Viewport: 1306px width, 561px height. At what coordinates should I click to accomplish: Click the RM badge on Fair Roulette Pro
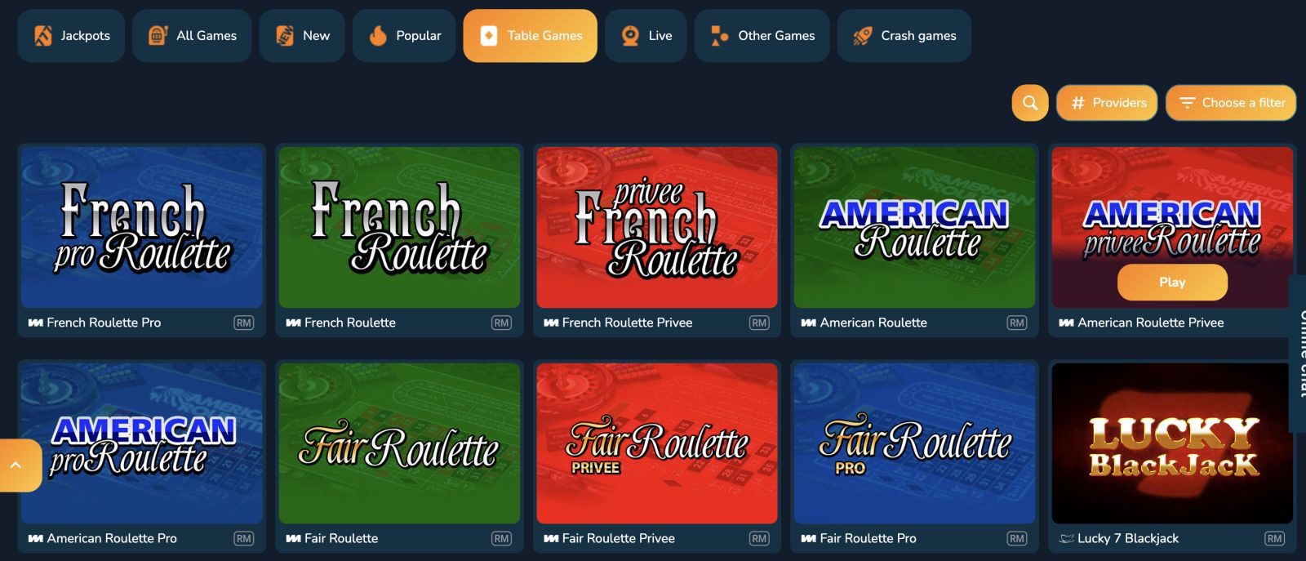[1017, 539]
